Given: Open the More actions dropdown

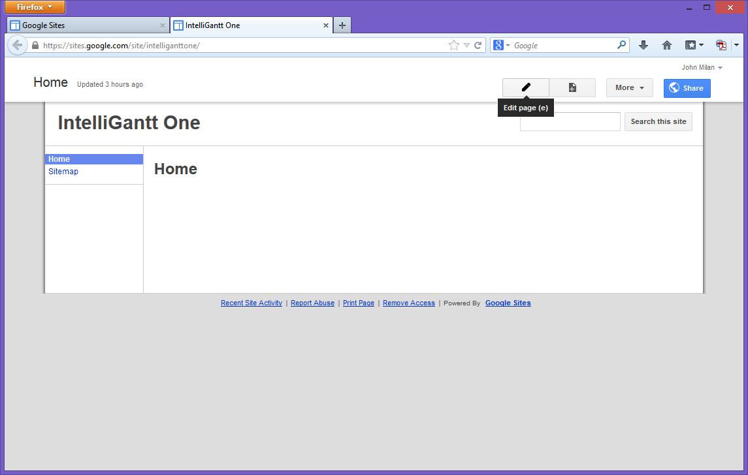Looking at the screenshot, I should coord(628,87).
